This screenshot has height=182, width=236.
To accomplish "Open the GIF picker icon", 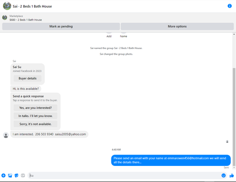I will (23, 175).
